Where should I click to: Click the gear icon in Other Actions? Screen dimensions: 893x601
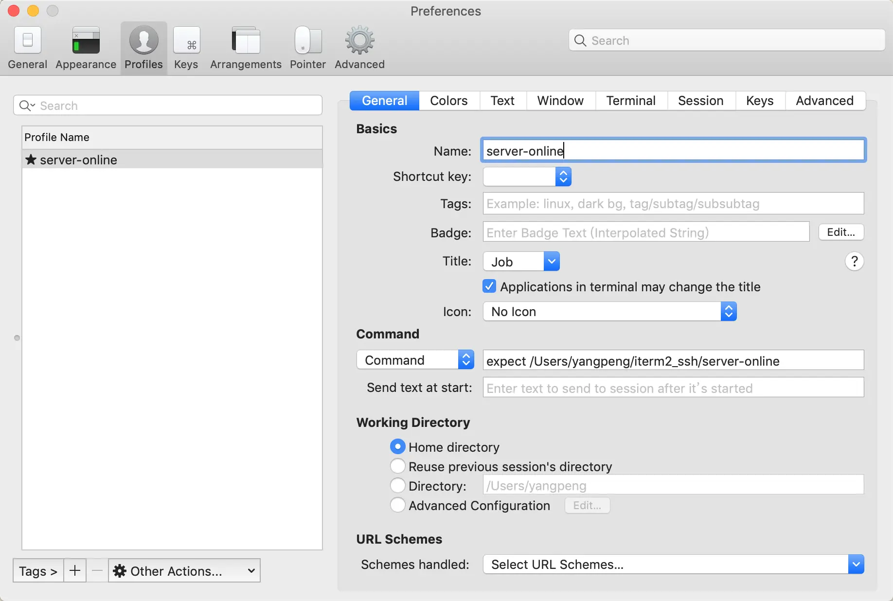120,571
